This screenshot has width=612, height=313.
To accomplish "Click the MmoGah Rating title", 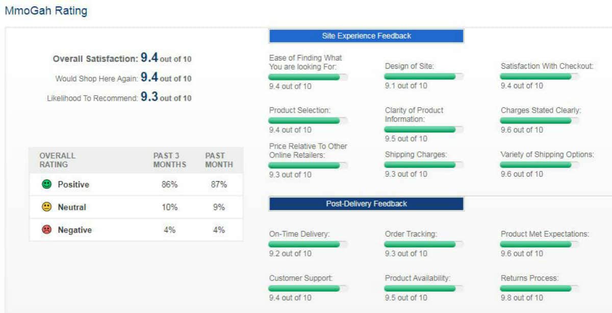I will [45, 10].
